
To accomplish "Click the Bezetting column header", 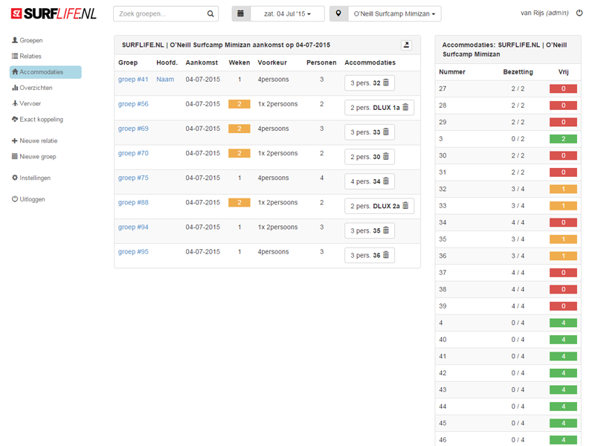I will click(x=518, y=72).
